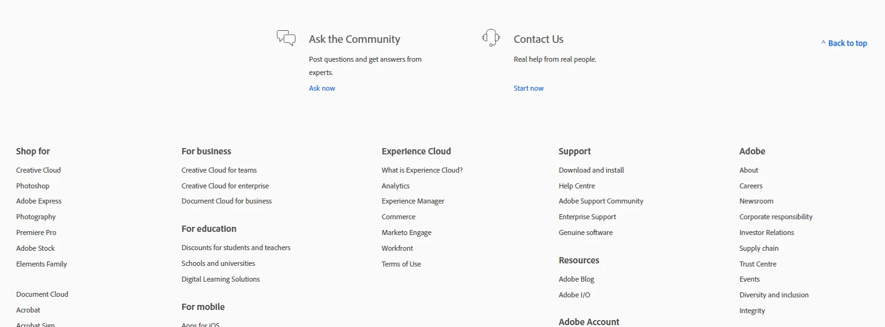Open the Genuine software link

pyautogui.click(x=586, y=232)
